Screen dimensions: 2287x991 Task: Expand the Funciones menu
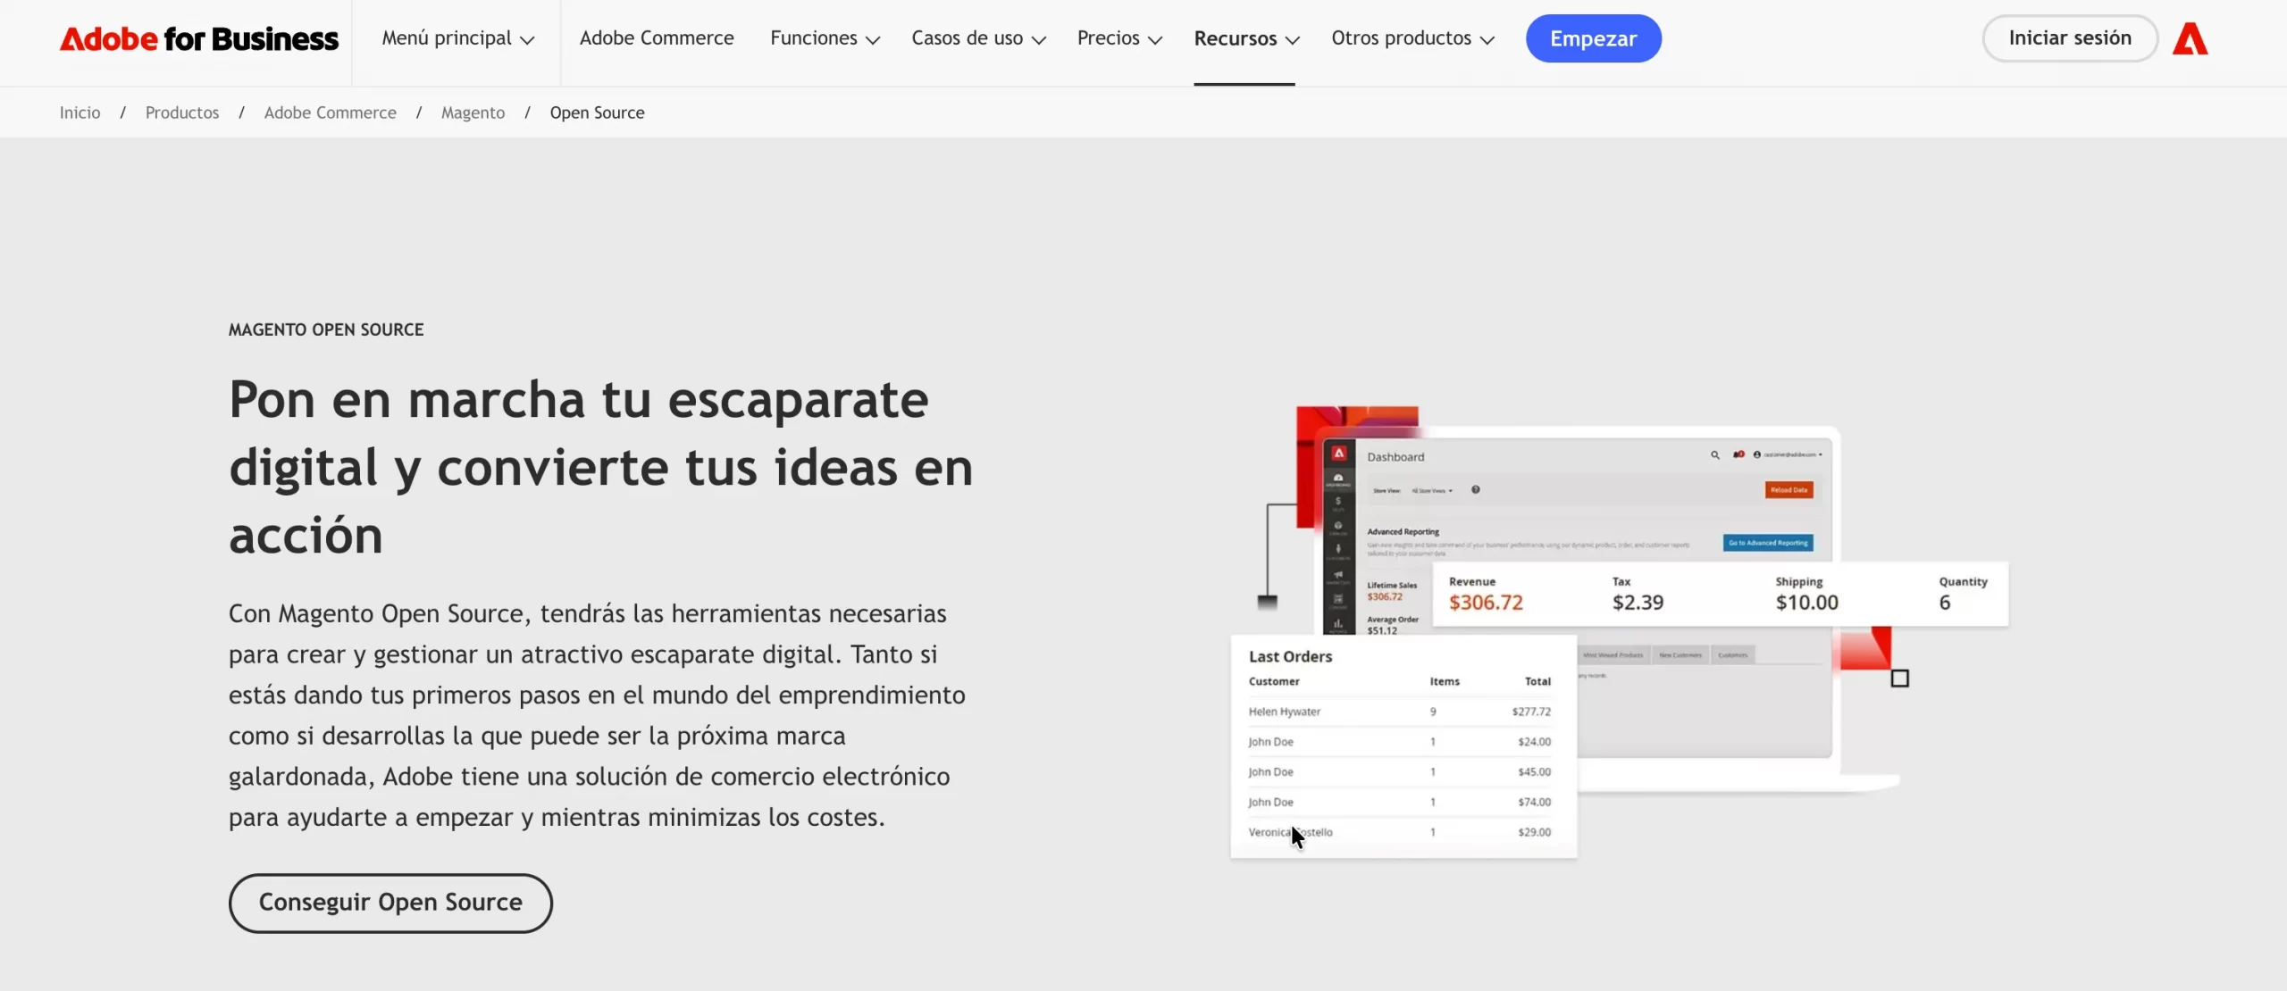click(825, 38)
